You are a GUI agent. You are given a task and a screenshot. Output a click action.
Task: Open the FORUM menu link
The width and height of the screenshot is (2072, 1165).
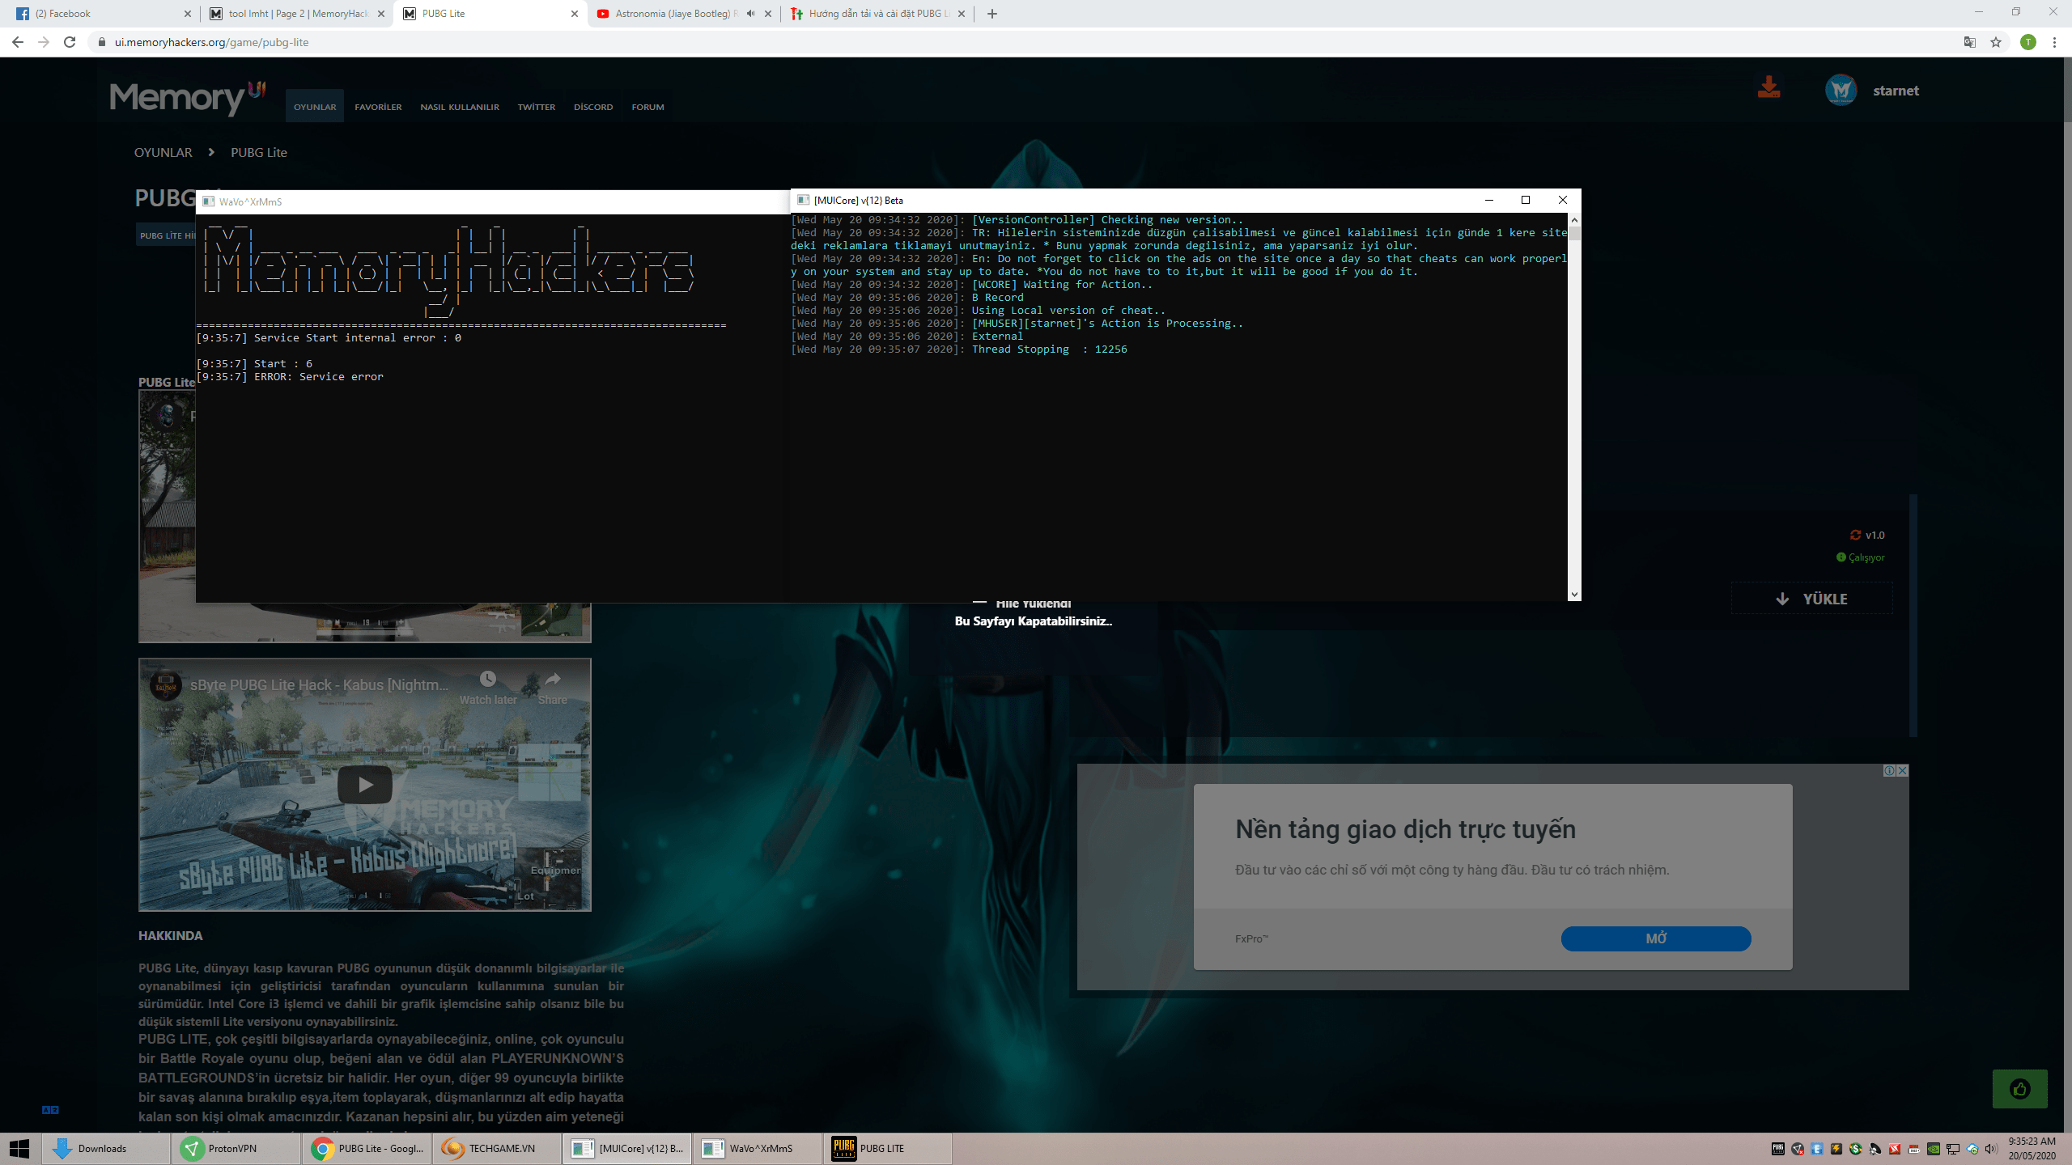[647, 107]
